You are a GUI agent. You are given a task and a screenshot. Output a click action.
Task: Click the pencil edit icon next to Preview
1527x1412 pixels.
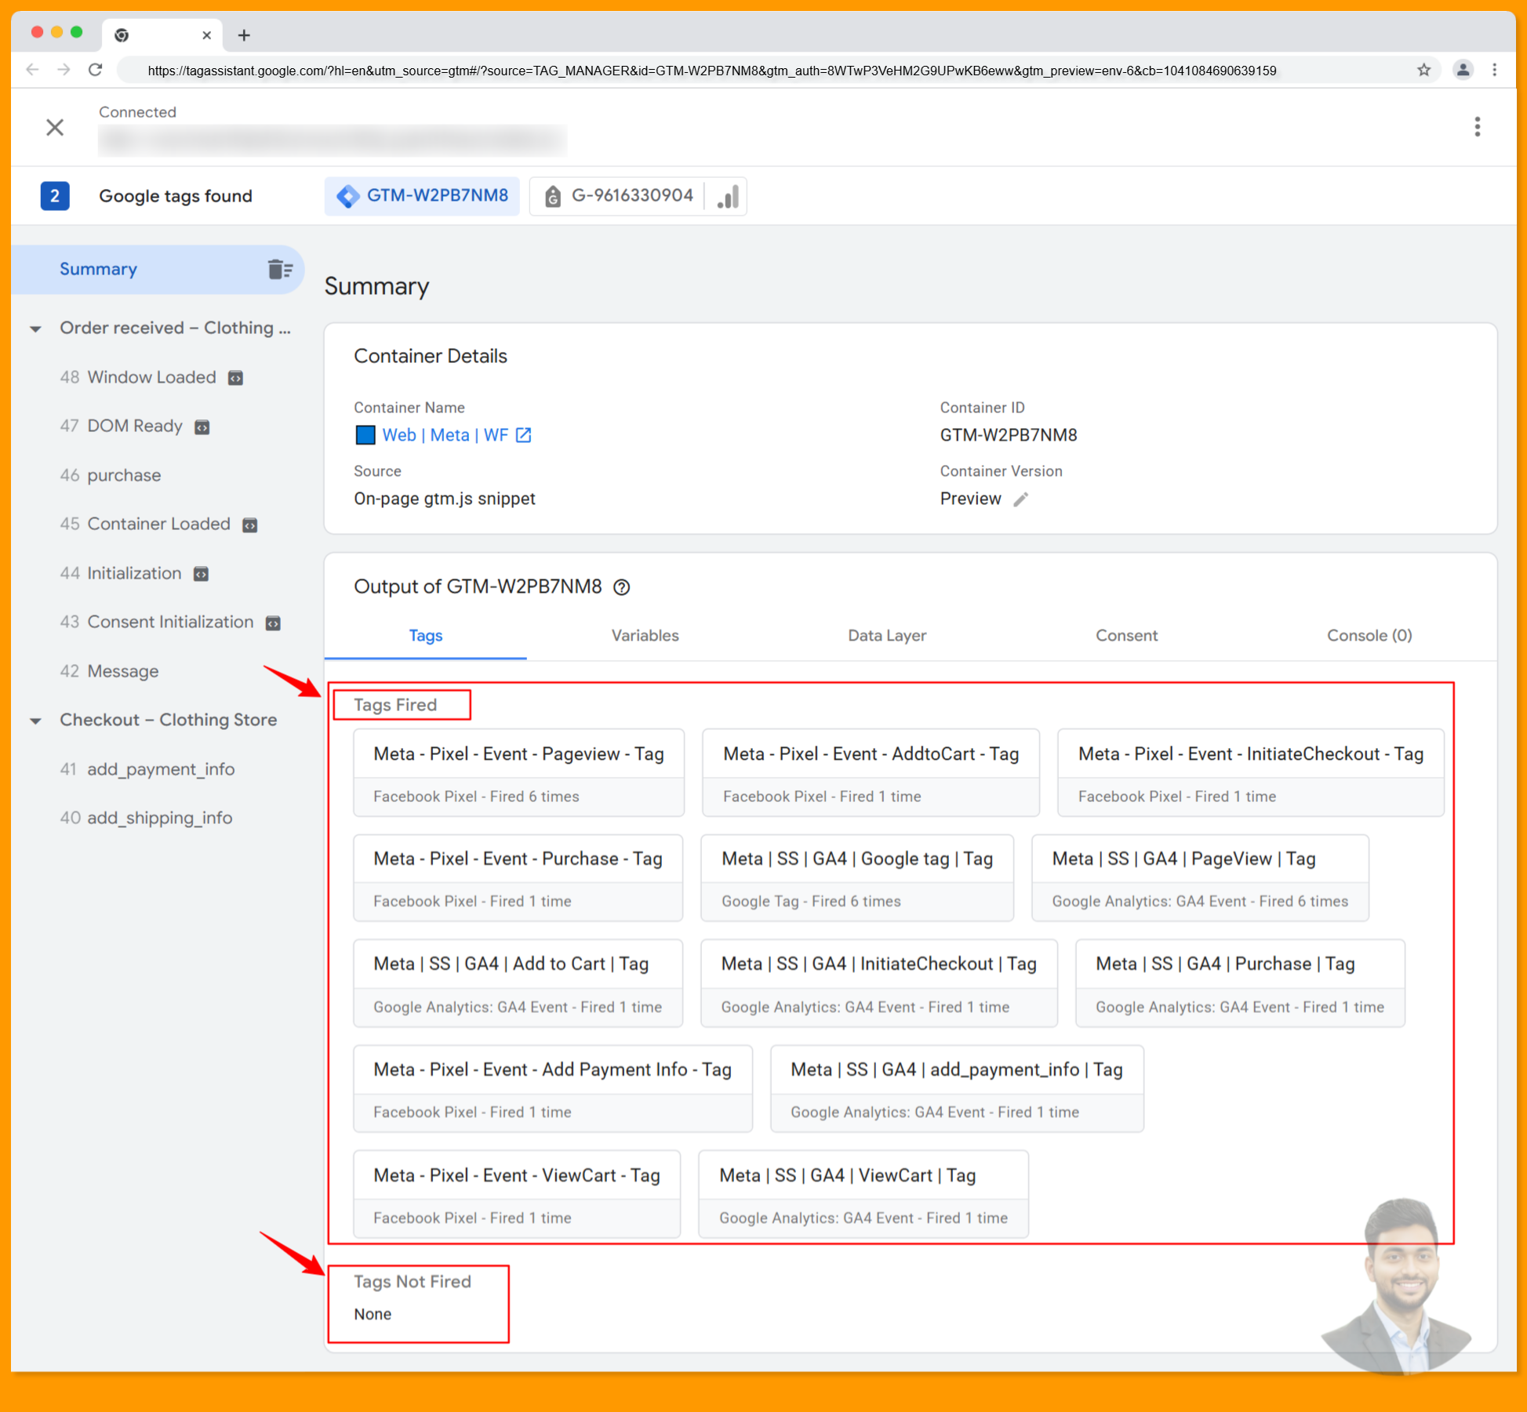coord(1020,499)
